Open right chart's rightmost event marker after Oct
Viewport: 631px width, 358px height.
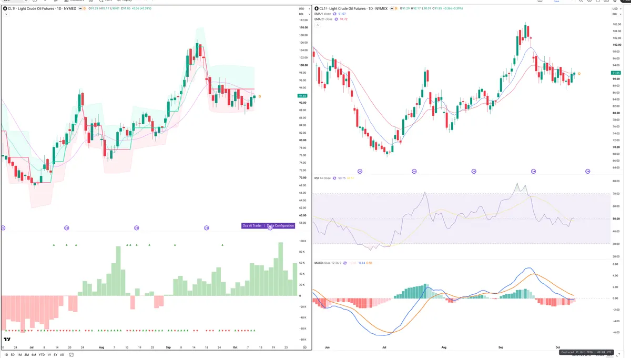pyautogui.click(x=588, y=171)
